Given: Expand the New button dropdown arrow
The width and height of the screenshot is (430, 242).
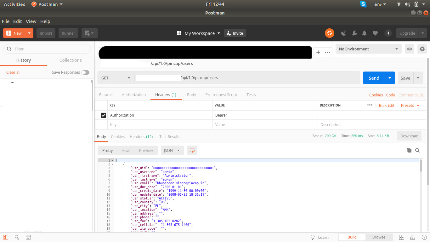Looking at the screenshot, I should click(29, 33).
